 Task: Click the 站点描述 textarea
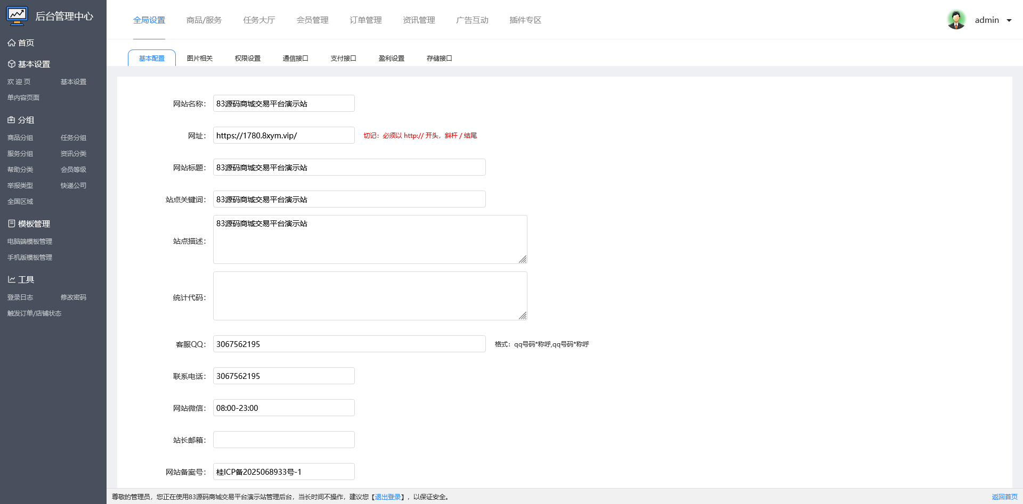(370, 239)
